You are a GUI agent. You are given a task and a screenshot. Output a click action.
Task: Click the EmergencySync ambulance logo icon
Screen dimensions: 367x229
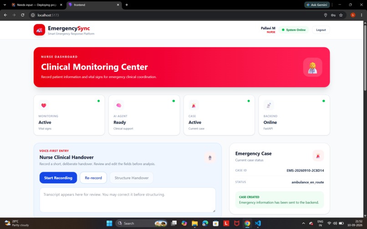tap(39, 30)
